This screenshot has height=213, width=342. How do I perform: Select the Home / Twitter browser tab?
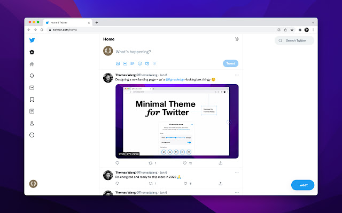(68, 22)
